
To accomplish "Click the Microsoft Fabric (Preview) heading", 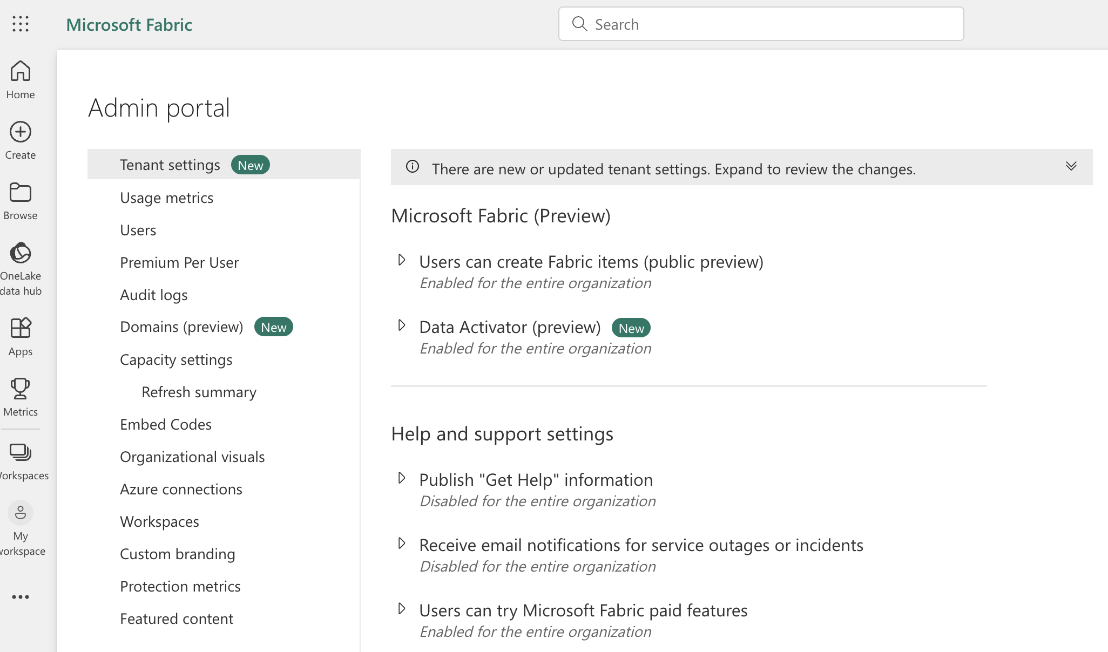I will click(501, 216).
